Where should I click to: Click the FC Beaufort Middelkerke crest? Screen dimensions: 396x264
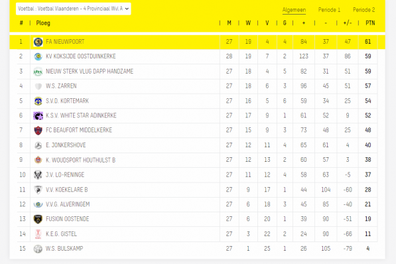(x=38, y=131)
